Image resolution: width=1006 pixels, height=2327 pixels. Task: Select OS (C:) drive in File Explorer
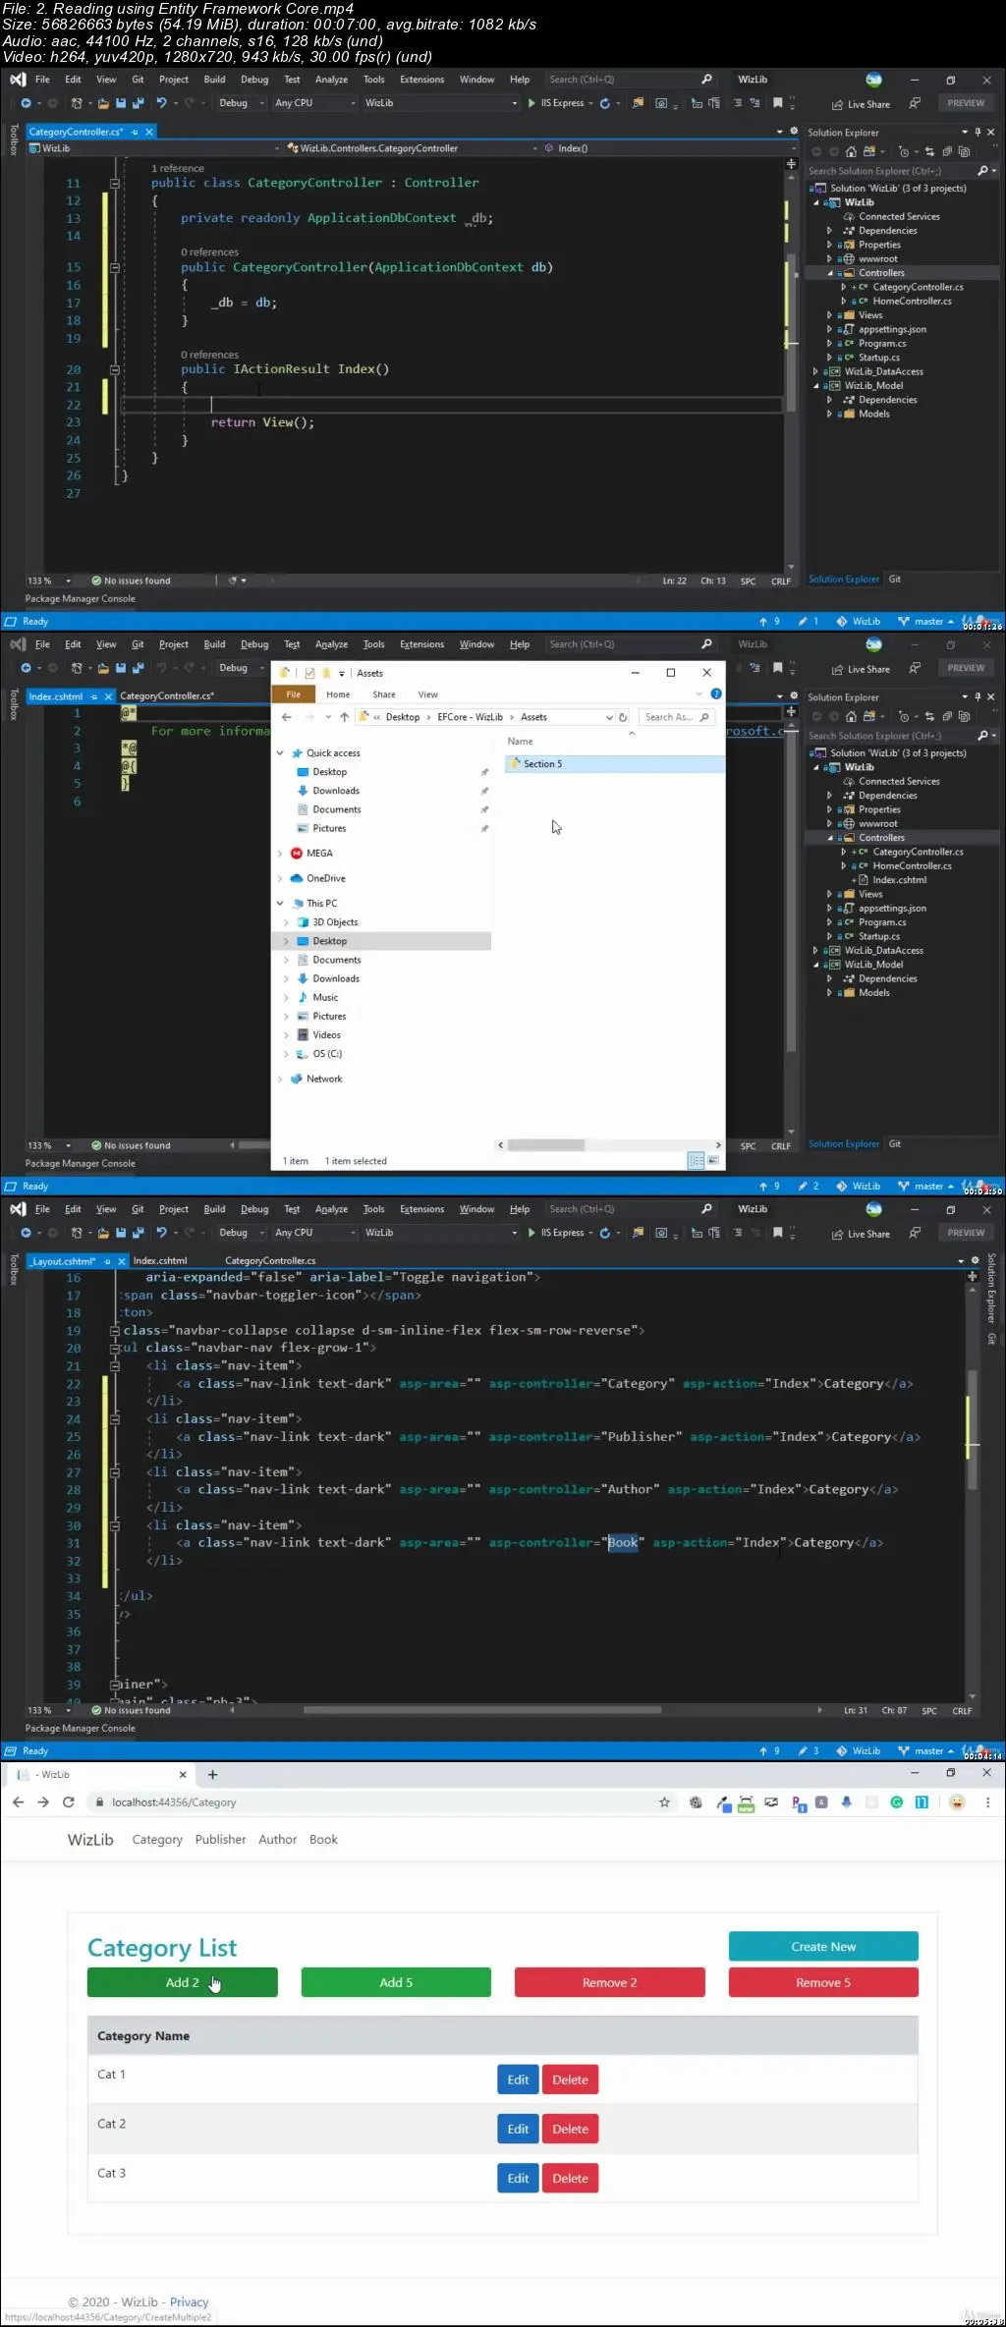(x=326, y=1054)
